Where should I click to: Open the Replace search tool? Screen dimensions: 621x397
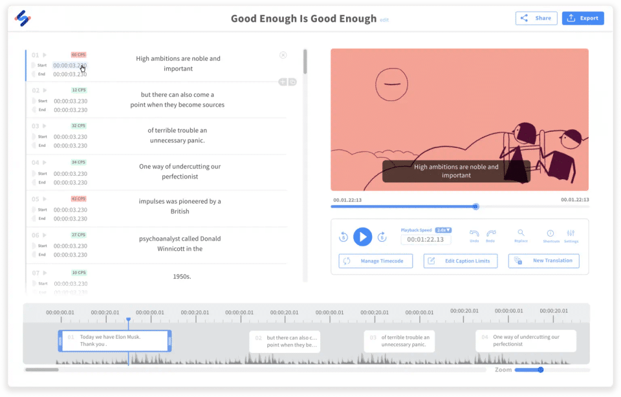coord(521,236)
